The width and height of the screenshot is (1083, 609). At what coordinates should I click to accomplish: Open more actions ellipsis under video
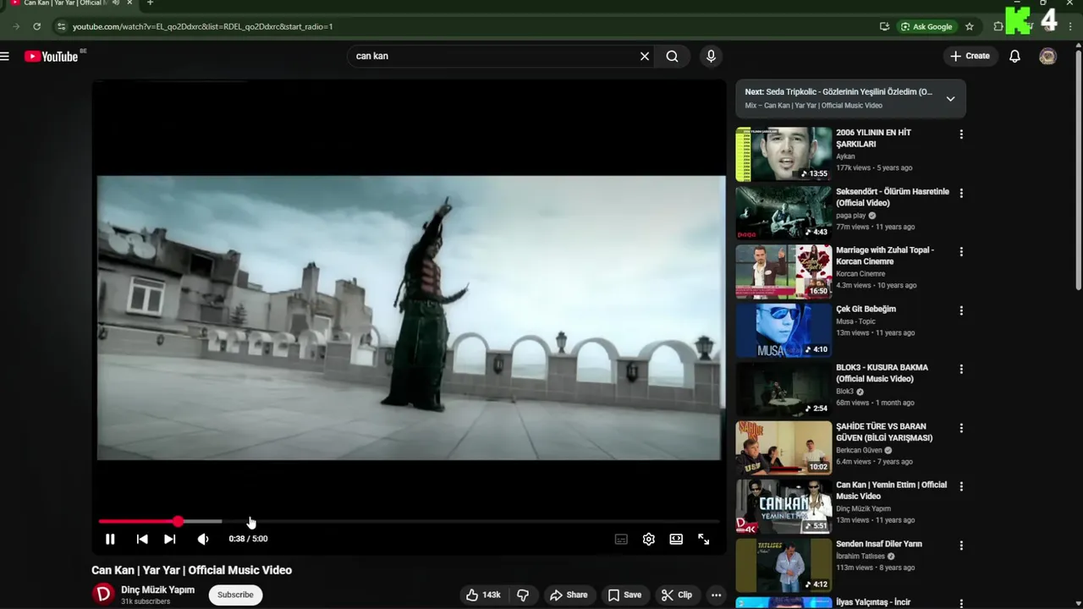tap(716, 595)
